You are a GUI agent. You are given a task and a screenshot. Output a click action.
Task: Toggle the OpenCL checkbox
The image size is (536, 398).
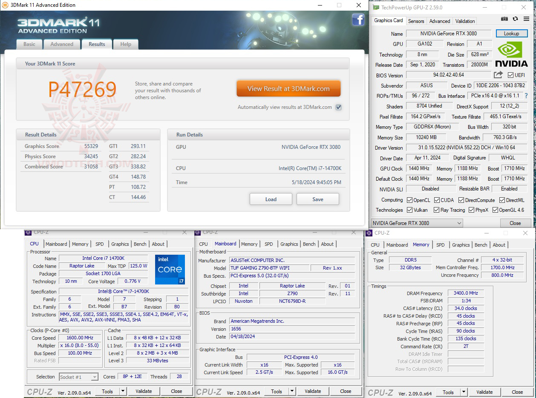[409, 200]
